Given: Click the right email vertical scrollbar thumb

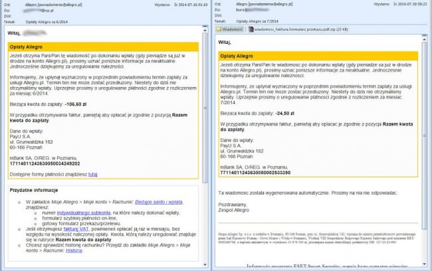Looking at the screenshot, I should 425,135.
